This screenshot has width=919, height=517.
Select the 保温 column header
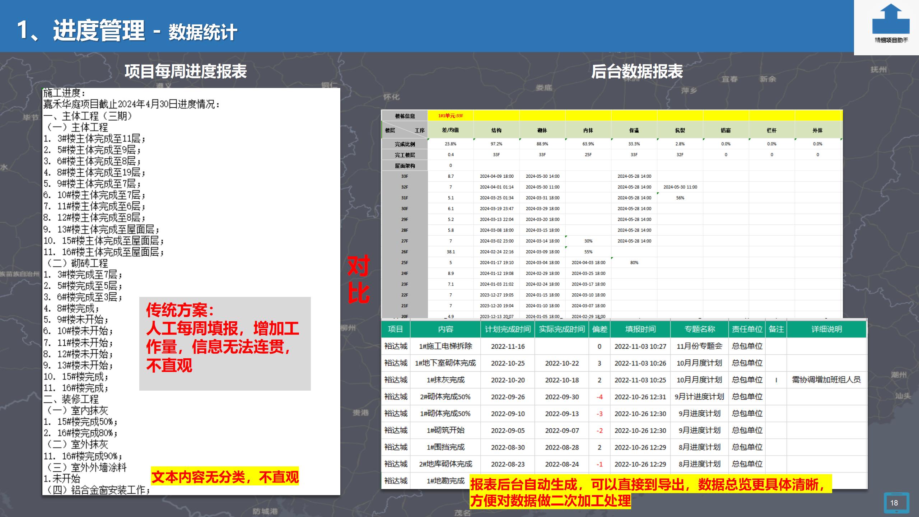pyautogui.click(x=634, y=130)
